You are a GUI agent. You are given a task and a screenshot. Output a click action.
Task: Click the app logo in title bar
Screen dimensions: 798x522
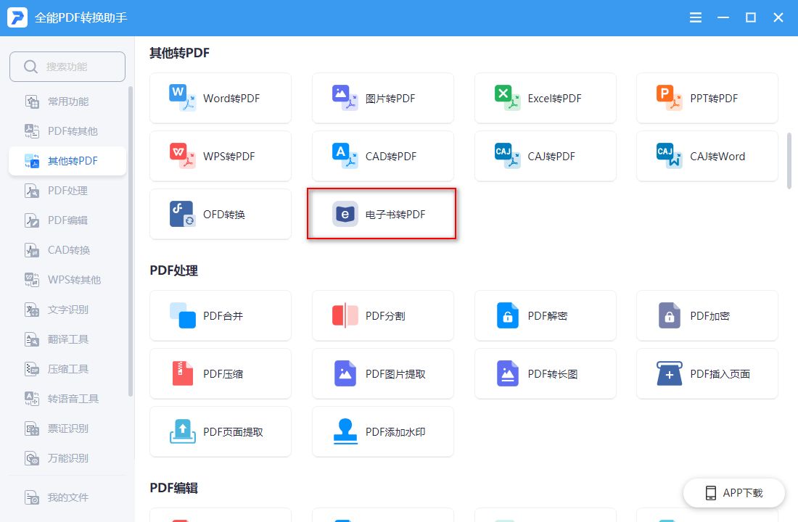click(x=17, y=17)
